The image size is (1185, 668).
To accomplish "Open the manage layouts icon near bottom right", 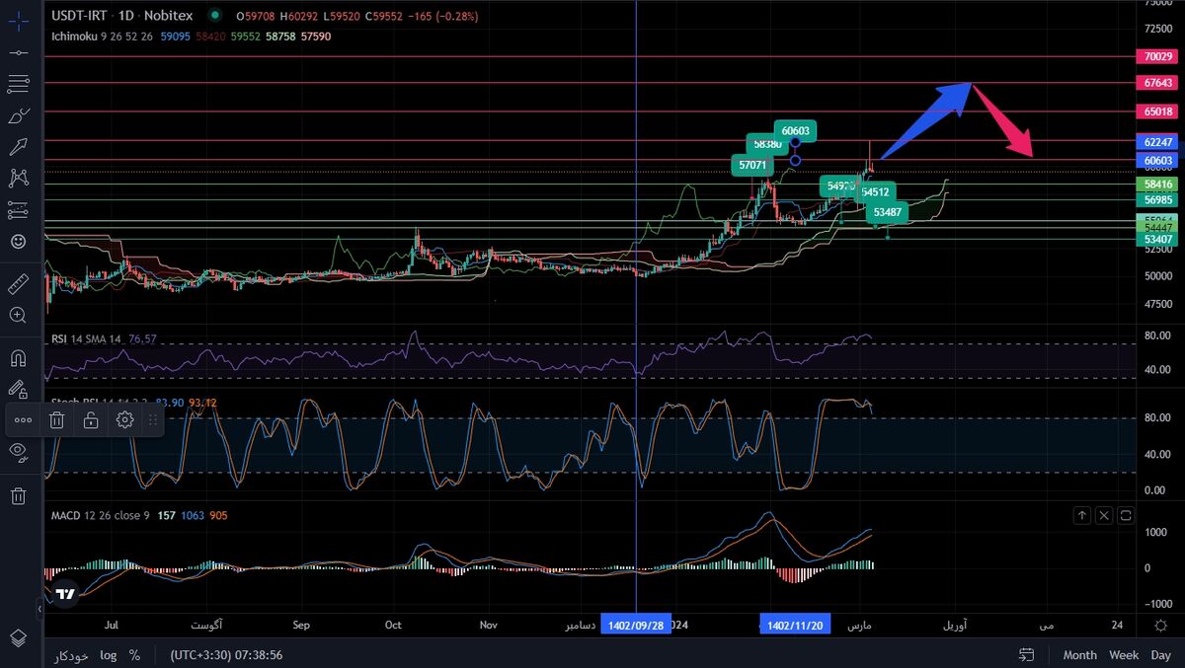I will tap(1027, 654).
